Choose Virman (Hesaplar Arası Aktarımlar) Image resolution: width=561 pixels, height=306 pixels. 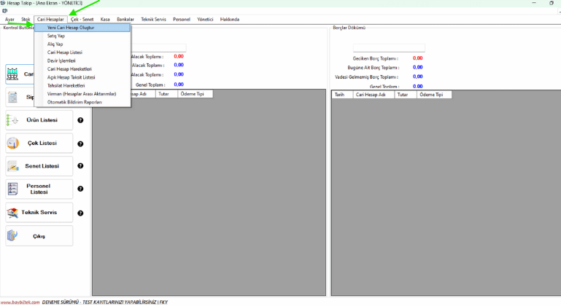(82, 94)
